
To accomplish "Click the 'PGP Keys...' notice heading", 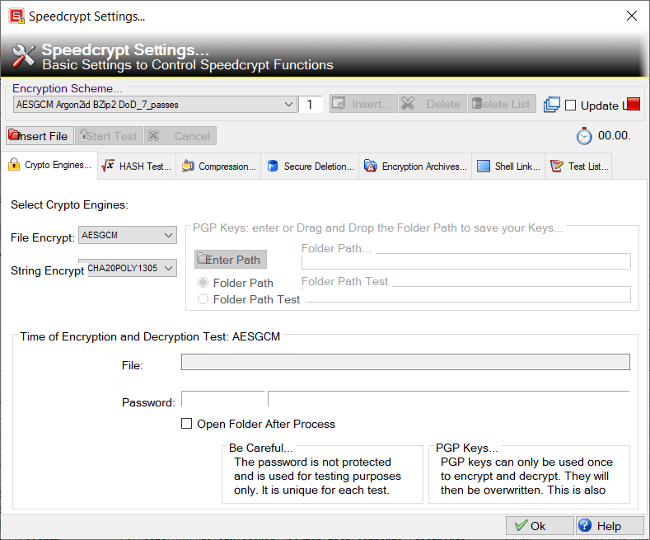I will click(467, 448).
